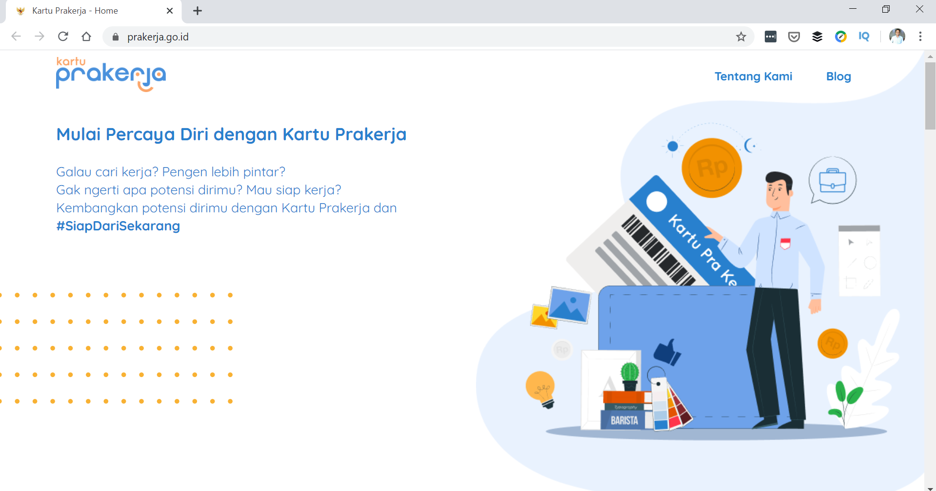Reload the prakerja.go.id page
Image resolution: width=936 pixels, height=491 pixels.
[63, 37]
